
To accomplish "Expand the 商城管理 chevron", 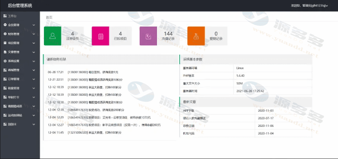I will tap(34, 70).
